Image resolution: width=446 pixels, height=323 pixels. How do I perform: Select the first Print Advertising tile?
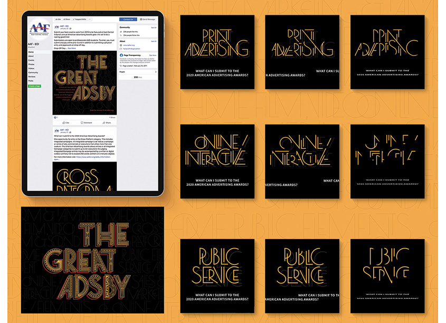pyautogui.click(x=217, y=52)
